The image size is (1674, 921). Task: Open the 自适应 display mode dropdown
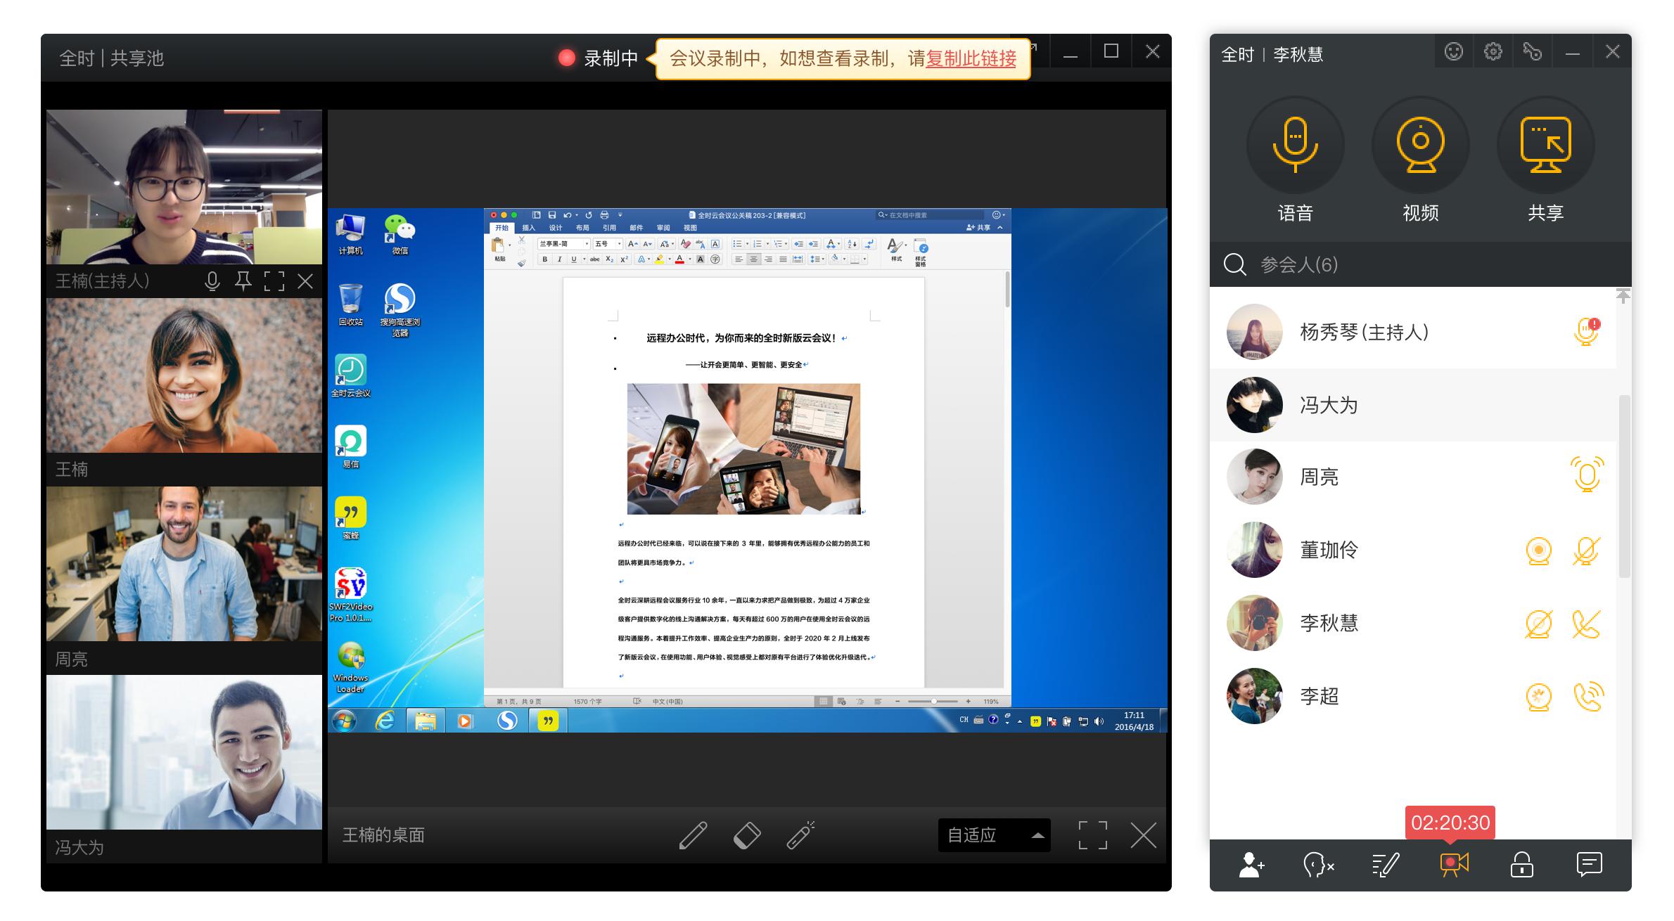pos(993,835)
